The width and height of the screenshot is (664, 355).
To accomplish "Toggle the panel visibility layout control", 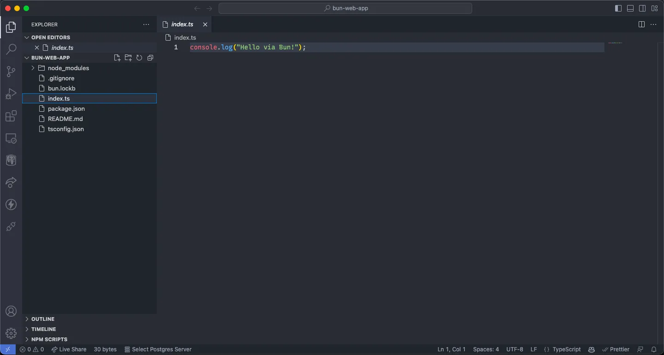I will pyautogui.click(x=630, y=8).
